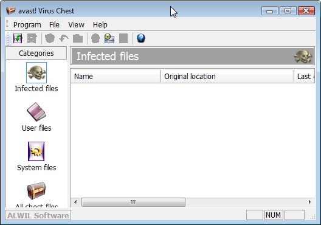
Task: Open the Help menu
Action: [100, 25]
